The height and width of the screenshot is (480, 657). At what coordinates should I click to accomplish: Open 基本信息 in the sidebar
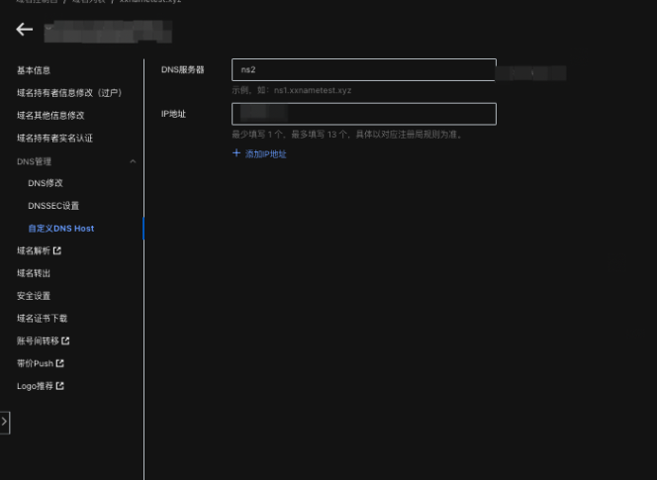pyautogui.click(x=34, y=70)
